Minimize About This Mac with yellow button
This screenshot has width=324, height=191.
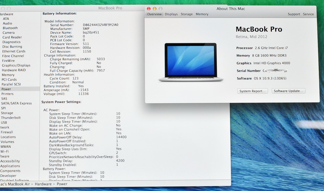tap(155, 8)
